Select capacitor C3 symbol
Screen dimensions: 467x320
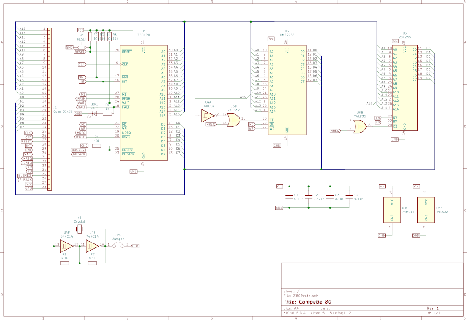pyautogui.click(x=330, y=197)
